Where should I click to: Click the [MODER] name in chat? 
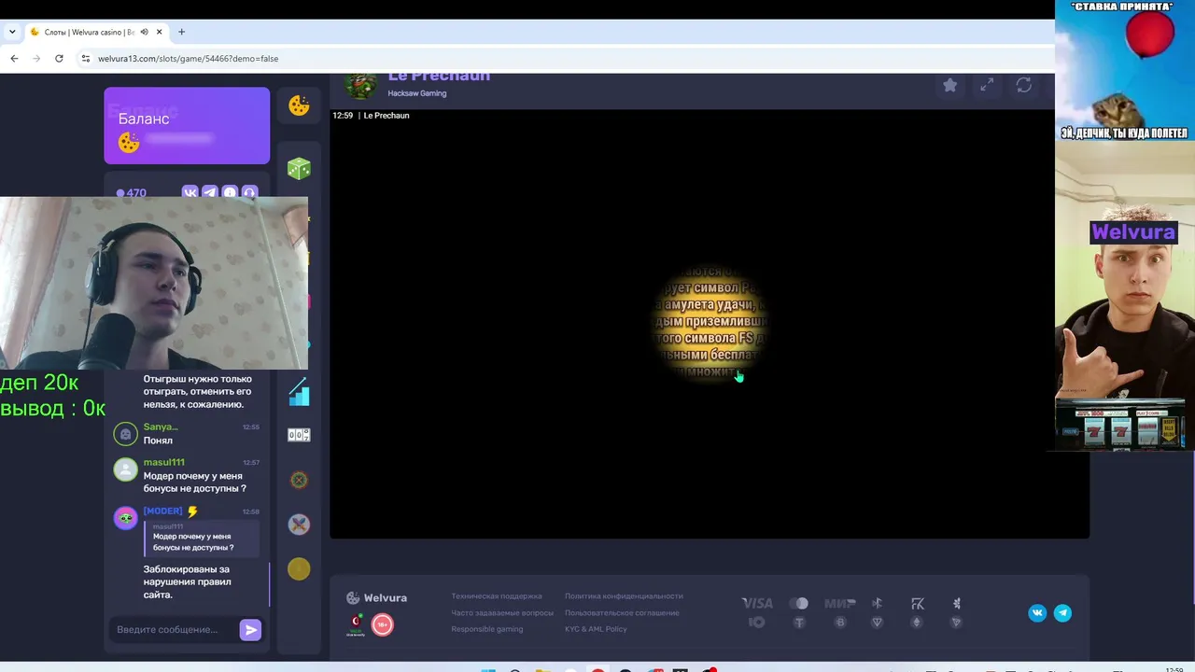point(162,511)
